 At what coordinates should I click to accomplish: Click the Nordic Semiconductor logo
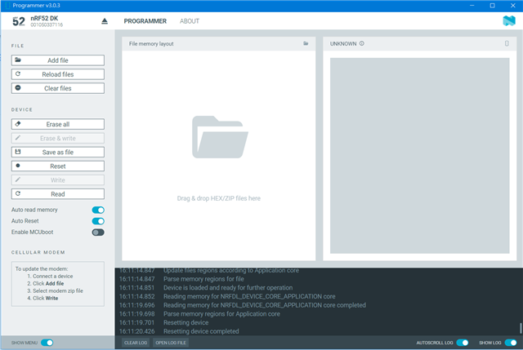click(x=509, y=20)
